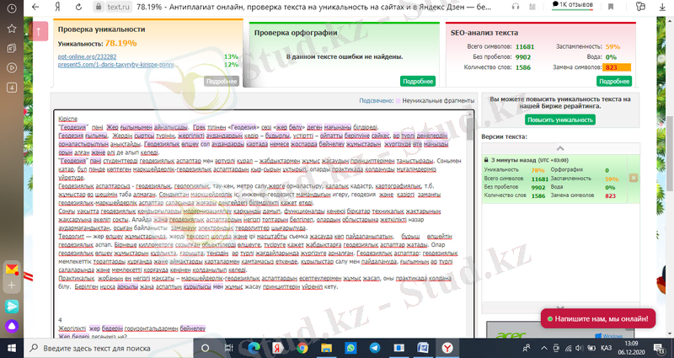The height and width of the screenshot is (358, 674).
Task: Open the sidebar messenger paper-plane icon
Action: point(12,307)
